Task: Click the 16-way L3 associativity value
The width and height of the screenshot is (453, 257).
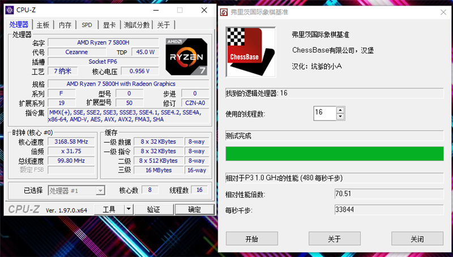Action: tap(196, 170)
